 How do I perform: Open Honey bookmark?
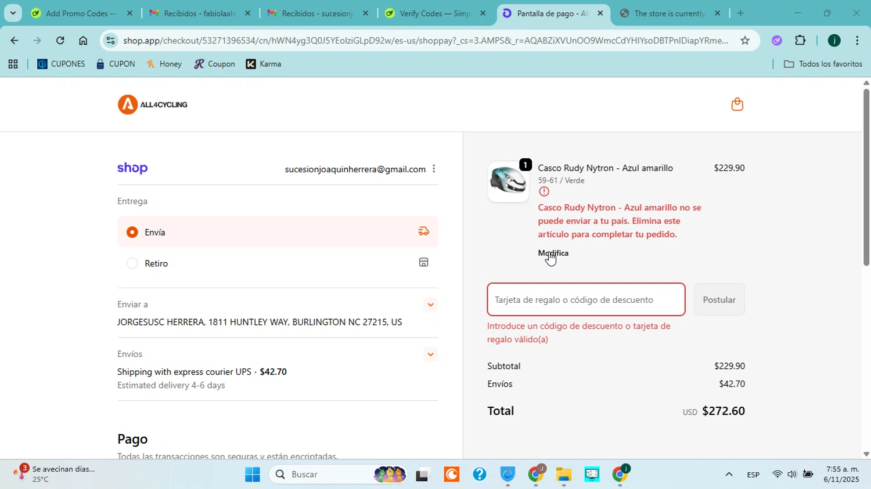click(x=164, y=64)
